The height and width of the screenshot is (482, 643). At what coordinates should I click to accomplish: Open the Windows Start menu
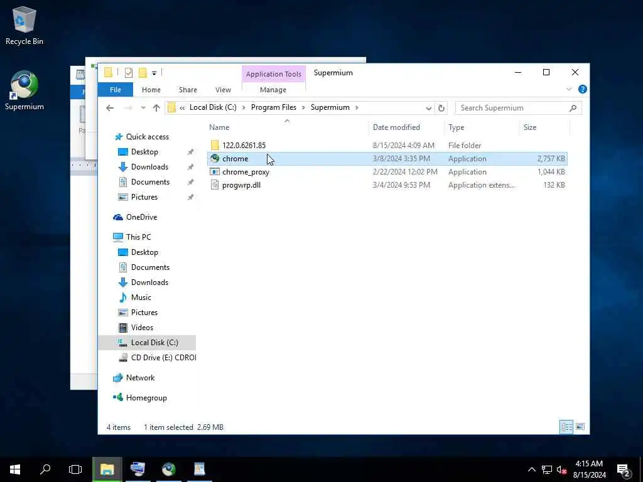pyautogui.click(x=15, y=469)
